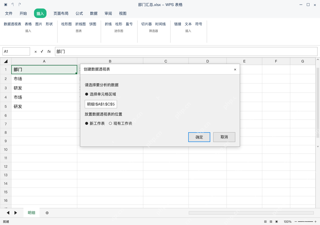The width and height of the screenshot is (320, 225).
Task: Click the horizontal scrollbar track
Action: [x=251, y=213]
